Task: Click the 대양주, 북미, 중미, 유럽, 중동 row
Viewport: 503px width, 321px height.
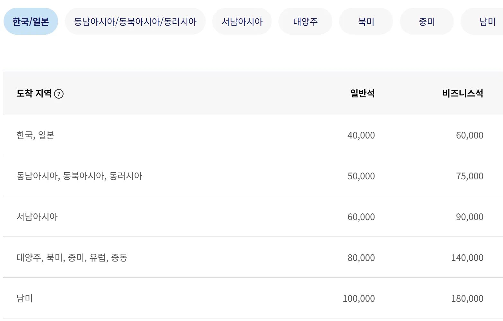Action: [72, 257]
